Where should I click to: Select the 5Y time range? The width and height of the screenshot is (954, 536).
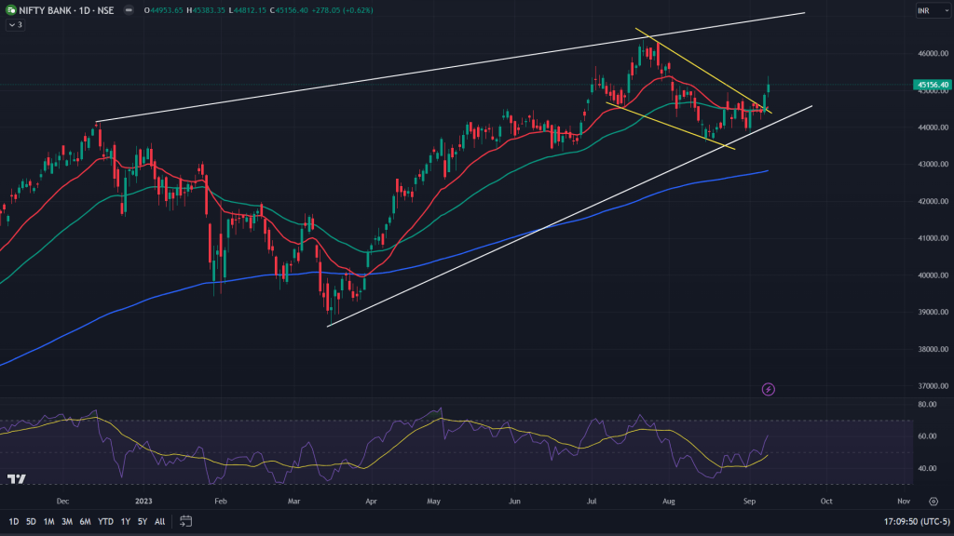143,521
